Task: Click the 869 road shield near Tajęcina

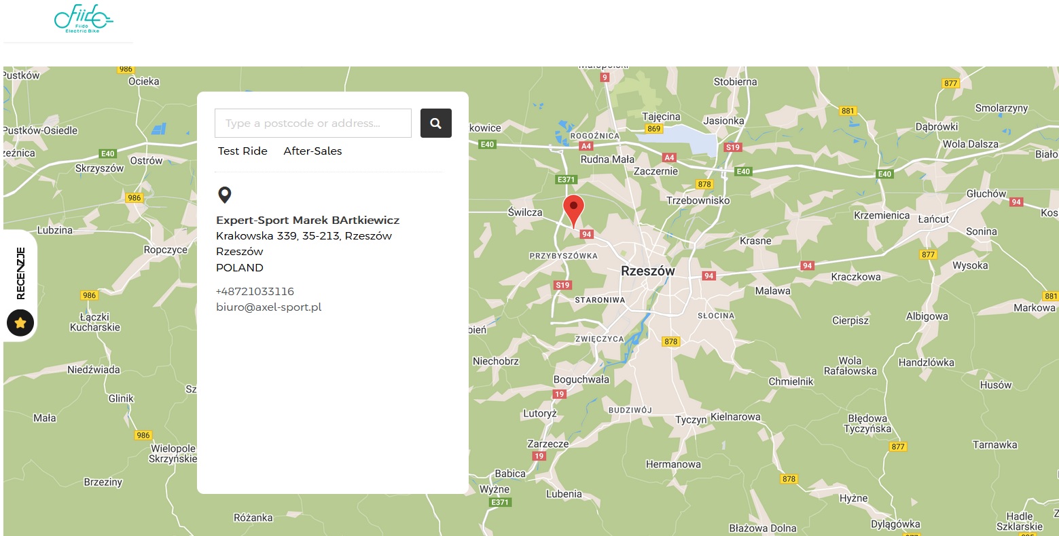Action: [x=653, y=128]
